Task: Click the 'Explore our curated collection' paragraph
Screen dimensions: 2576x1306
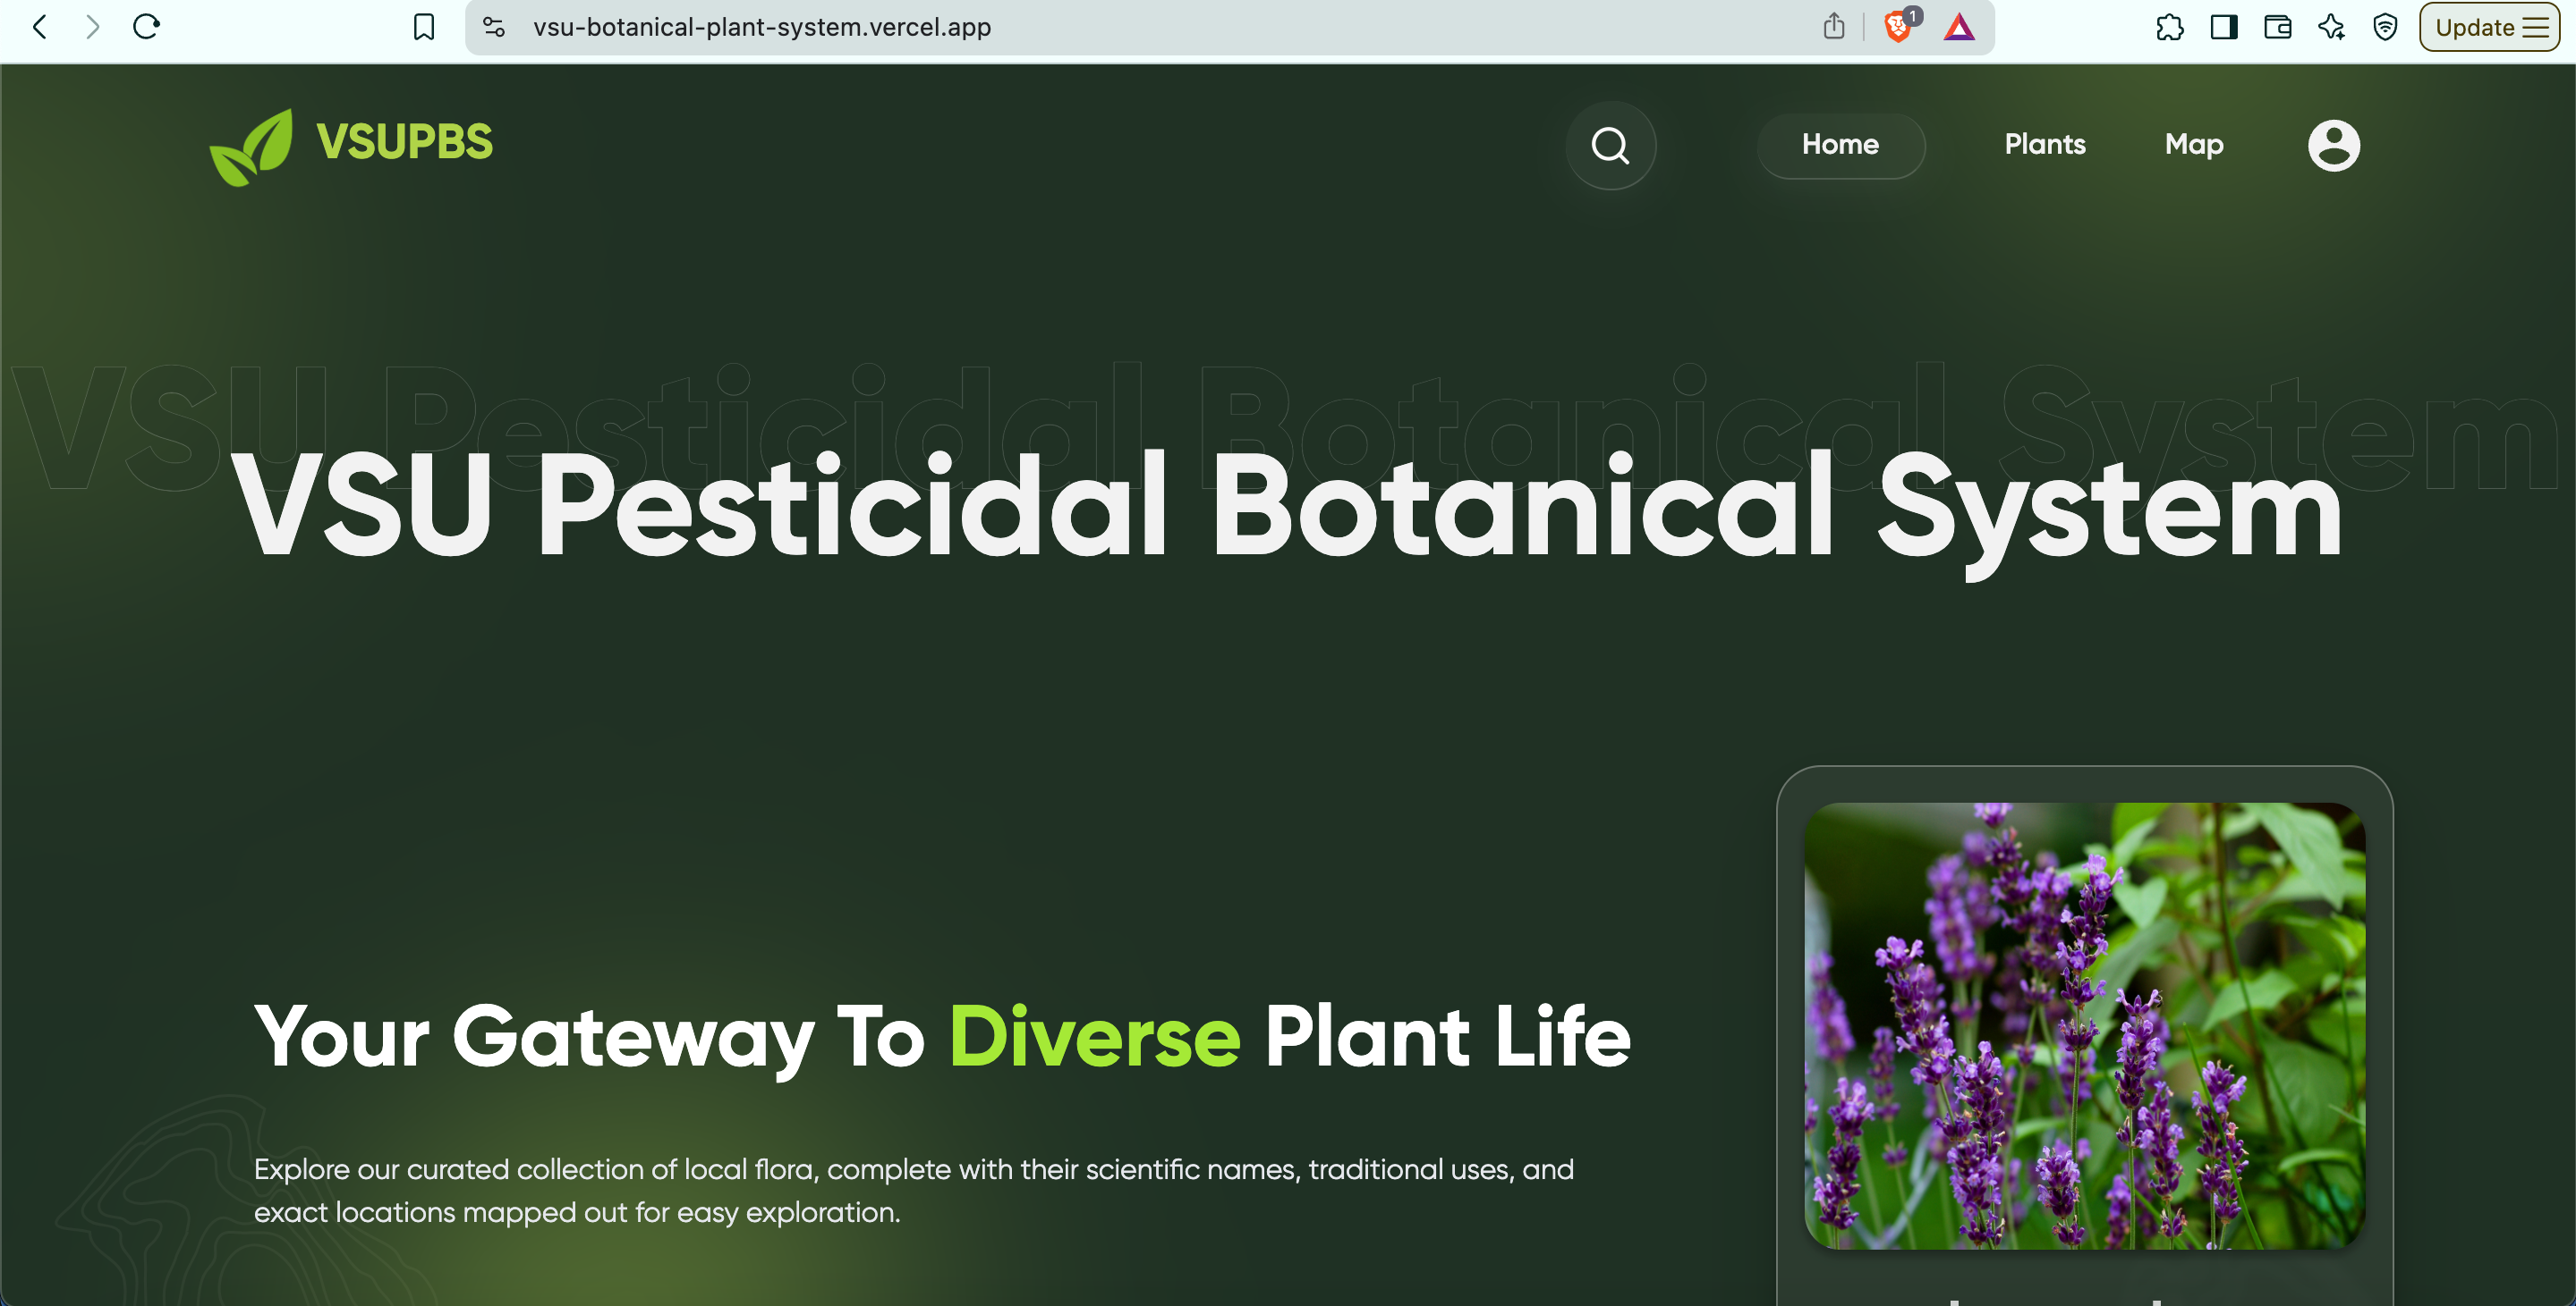Action: click(913, 1190)
